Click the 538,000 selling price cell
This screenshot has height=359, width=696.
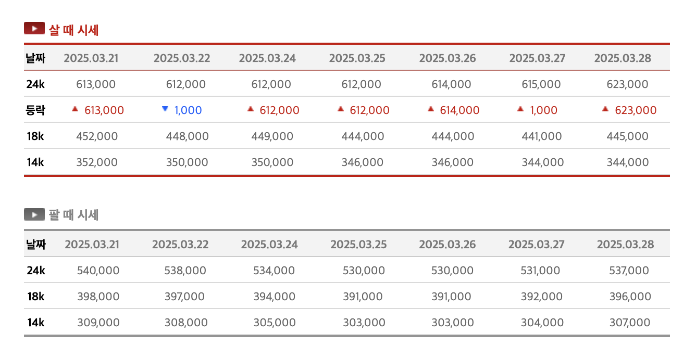[185, 271]
